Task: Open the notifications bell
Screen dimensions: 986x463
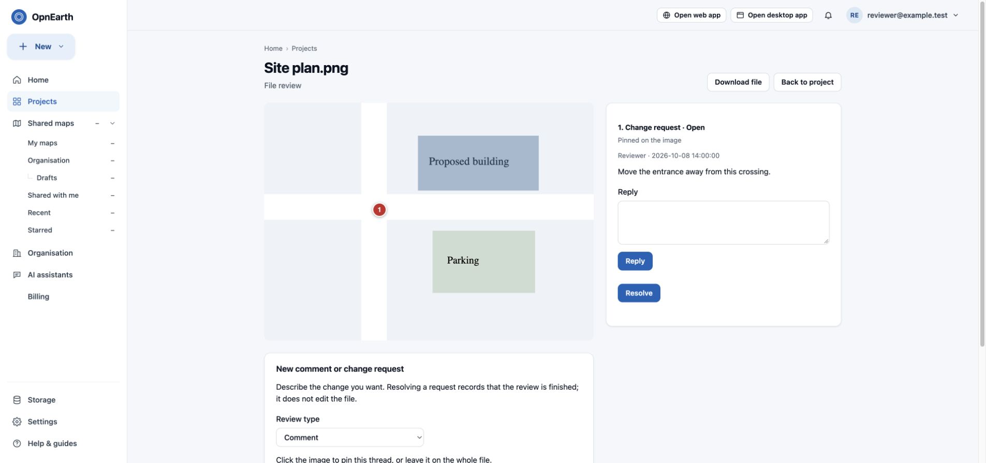Action: pyautogui.click(x=828, y=16)
